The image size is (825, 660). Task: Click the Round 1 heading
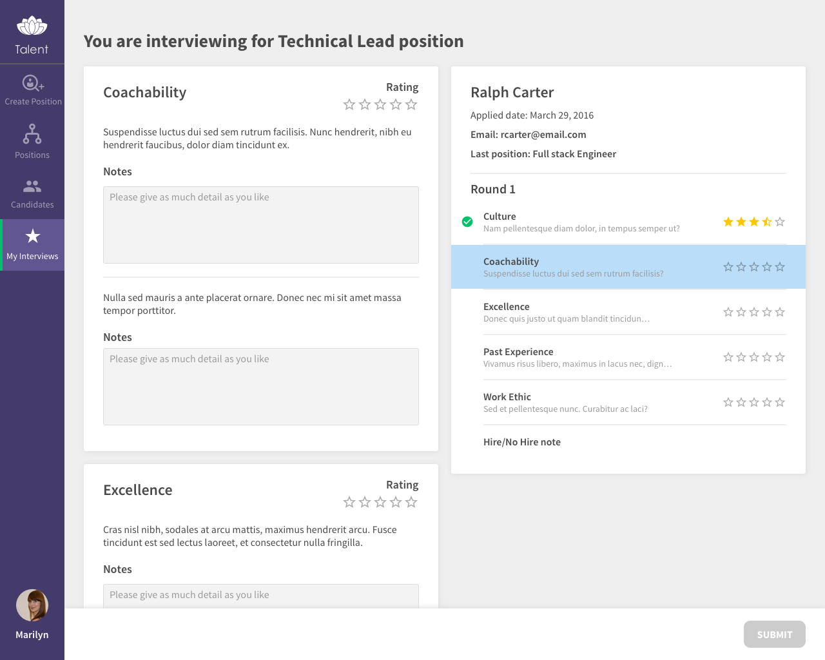click(x=493, y=189)
